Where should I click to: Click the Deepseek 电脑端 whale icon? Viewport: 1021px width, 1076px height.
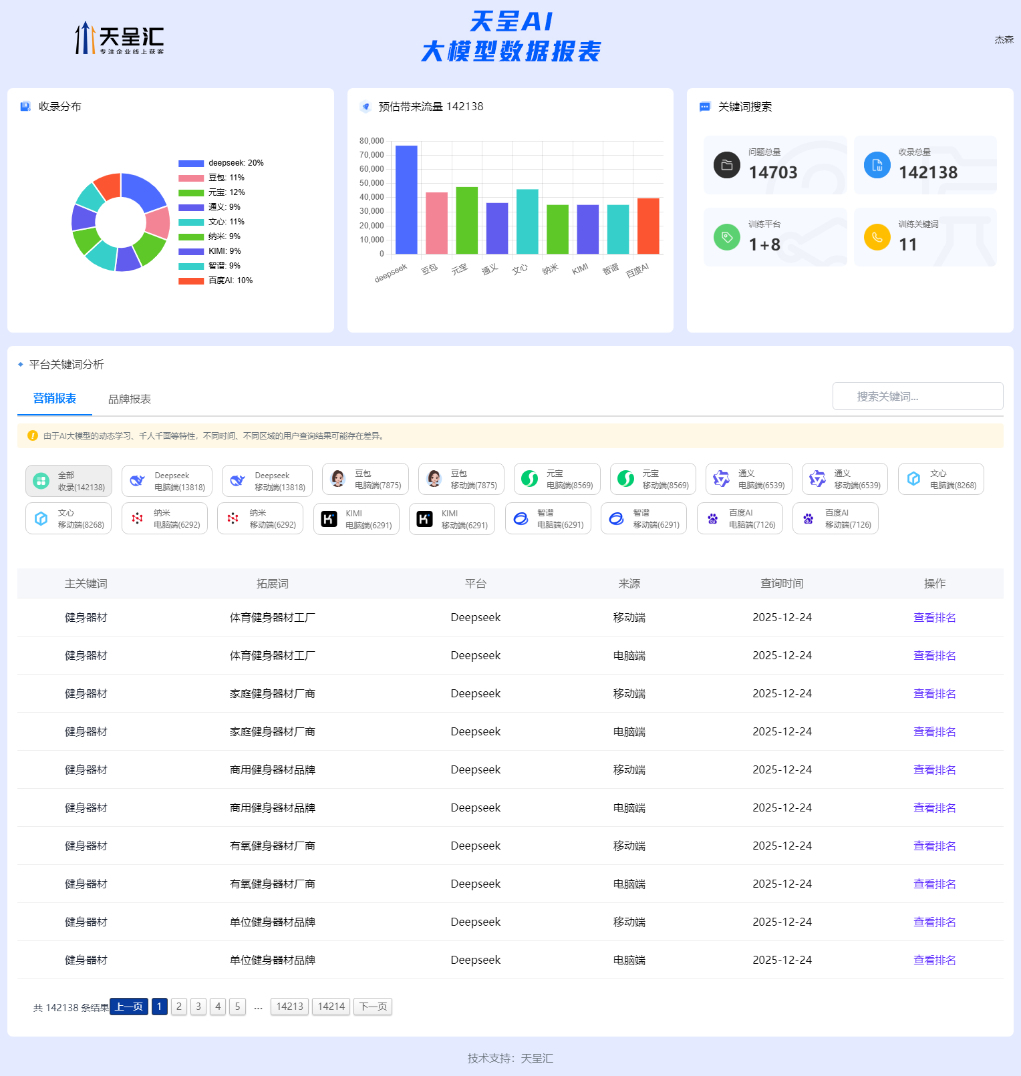point(138,481)
